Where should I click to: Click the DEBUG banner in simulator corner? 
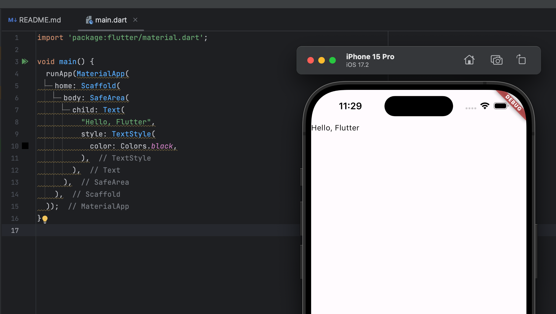click(513, 103)
